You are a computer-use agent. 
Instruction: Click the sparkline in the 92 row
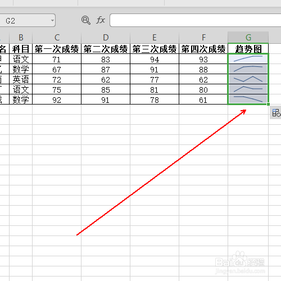248,99
